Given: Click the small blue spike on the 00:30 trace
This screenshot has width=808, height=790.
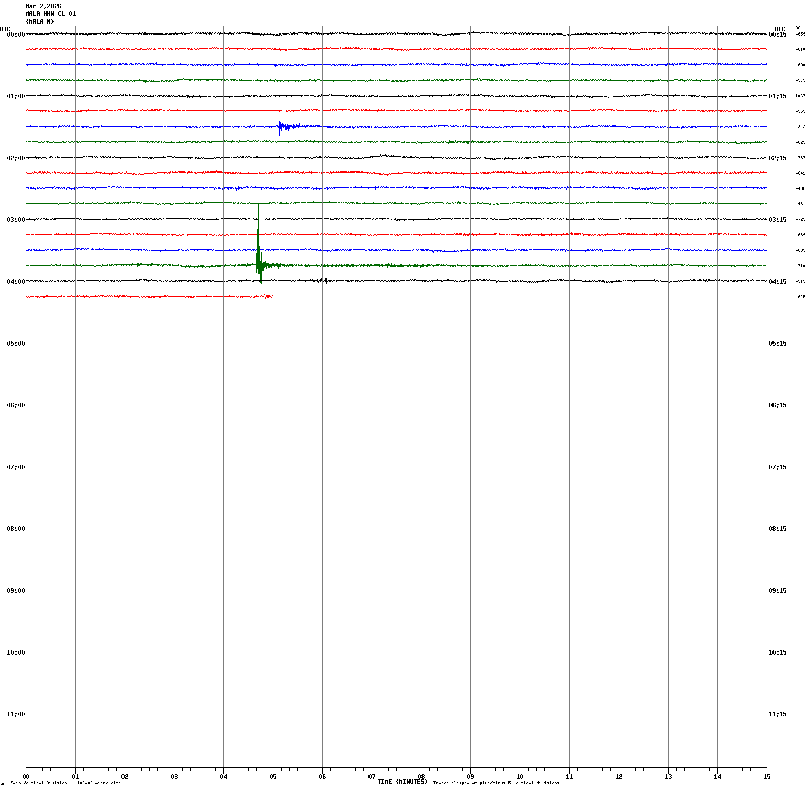Looking at the screenshot, I should [275, 64].
